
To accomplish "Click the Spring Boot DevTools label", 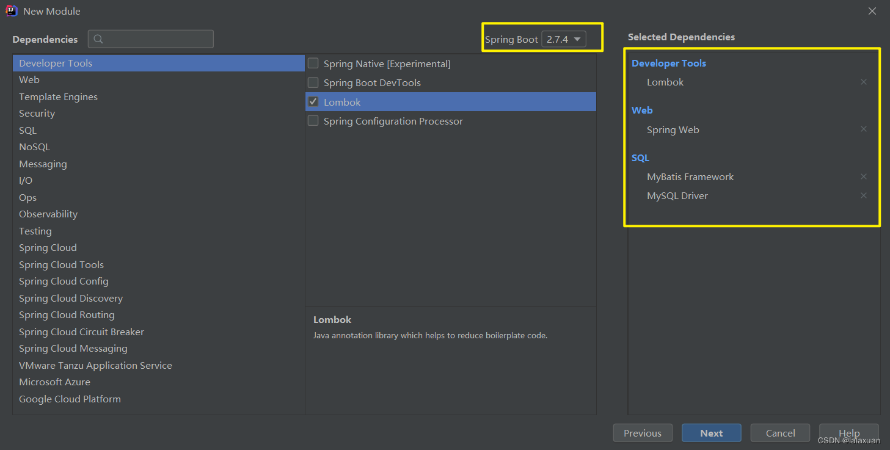I will pyautogui.click(x=372, y=82).
